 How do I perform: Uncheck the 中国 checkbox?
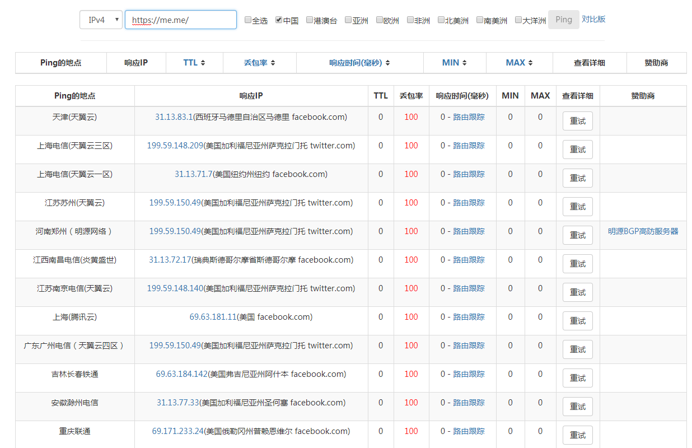278,20
